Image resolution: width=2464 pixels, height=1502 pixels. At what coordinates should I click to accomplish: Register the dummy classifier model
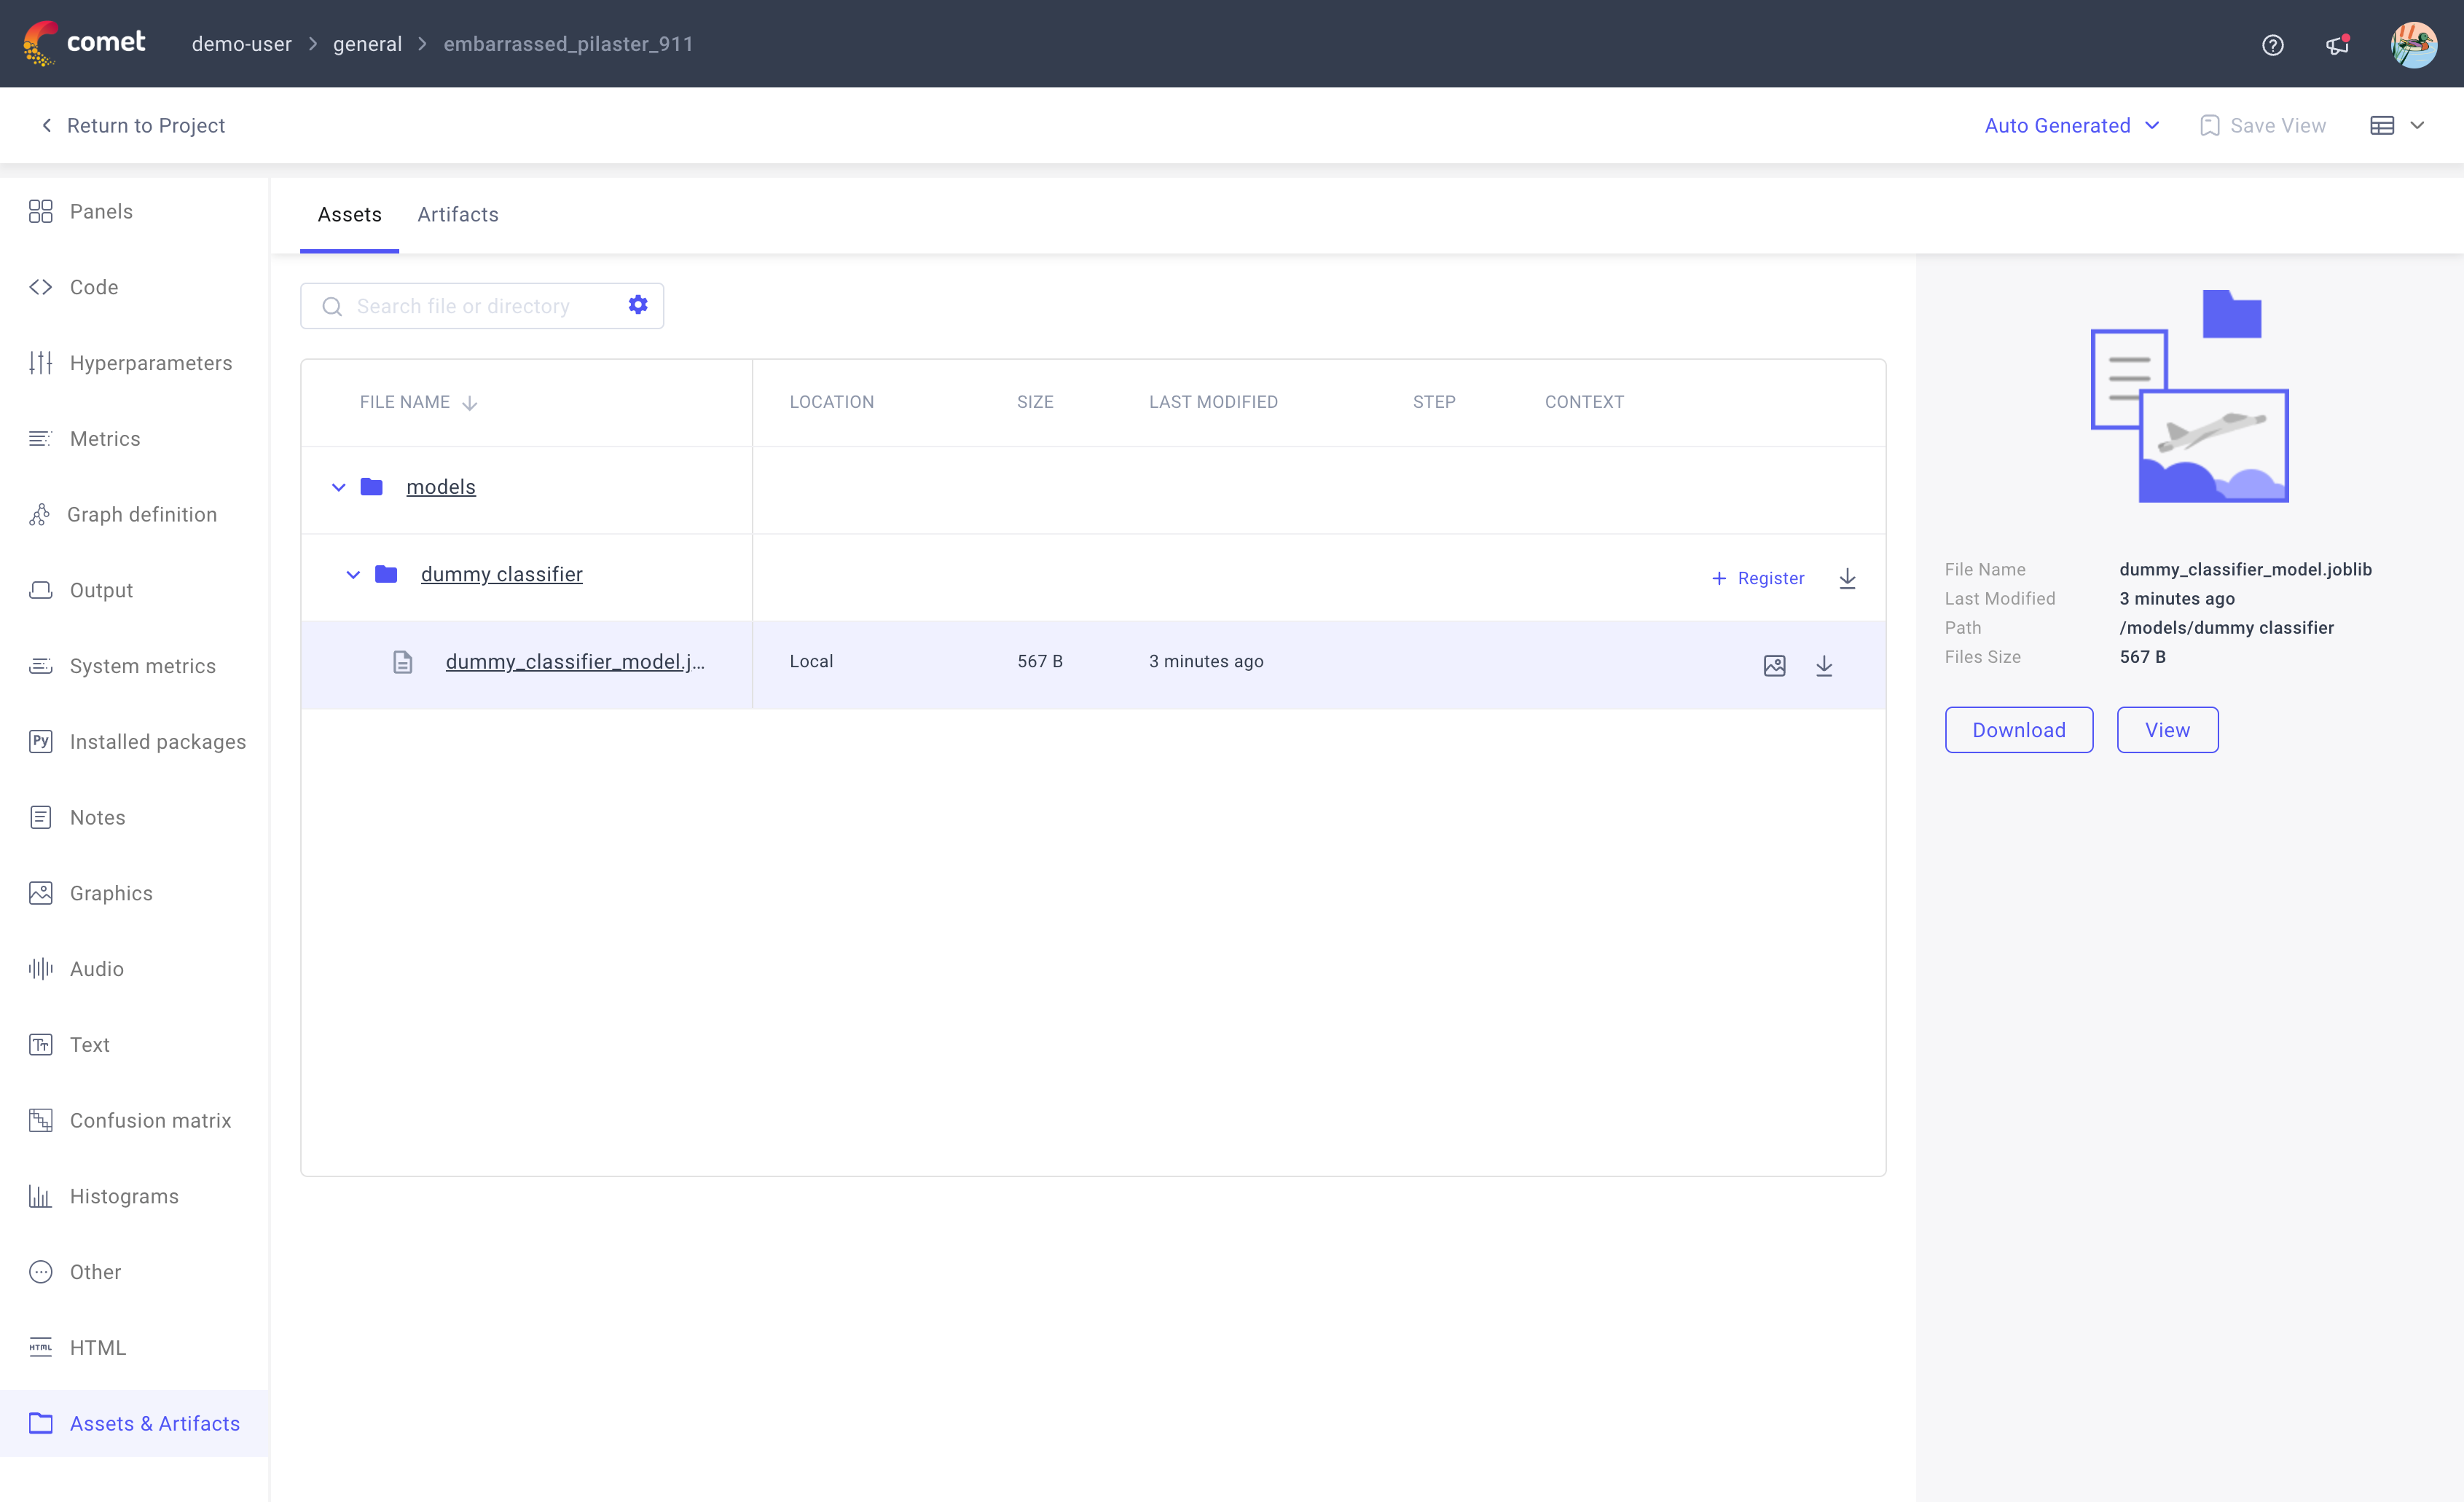tap(1757, 578)
